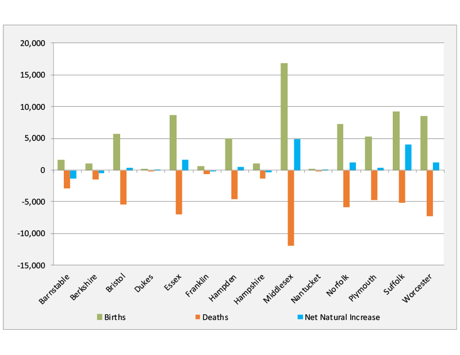Click the orange Middlesex Deaths bar
Image resolution: width=460 pixels, height=355 pixels.
(x=290, y=207)
